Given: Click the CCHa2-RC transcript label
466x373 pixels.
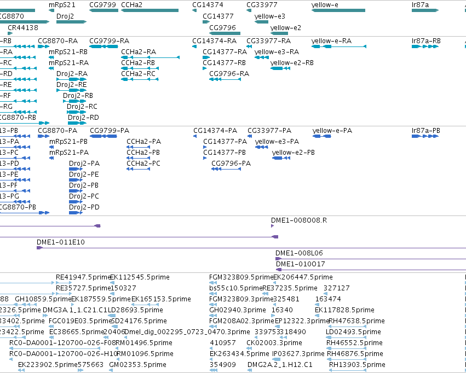Looking at the screenshot, I should pyautogui.click(x=138, y=73).
